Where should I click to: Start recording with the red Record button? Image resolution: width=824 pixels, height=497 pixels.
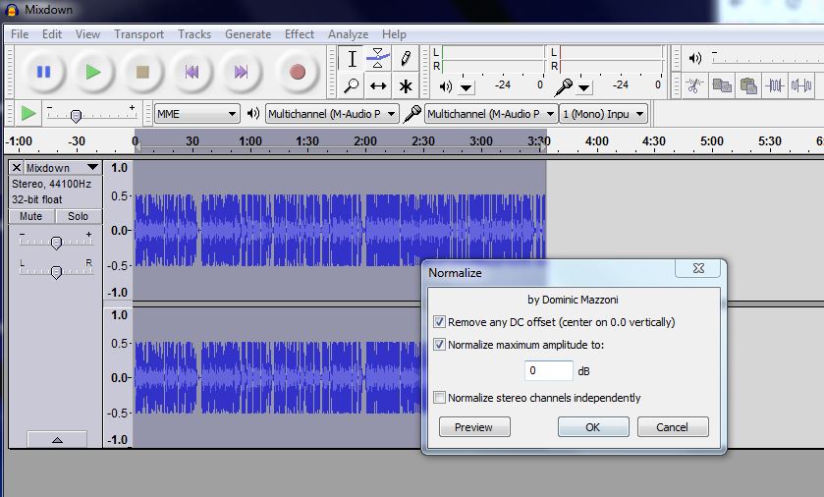pyautogui.click(x=298, y=72)
